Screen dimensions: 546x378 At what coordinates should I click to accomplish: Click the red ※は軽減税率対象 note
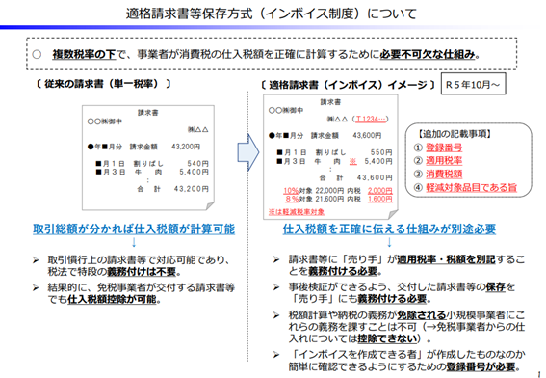(297, 212)
